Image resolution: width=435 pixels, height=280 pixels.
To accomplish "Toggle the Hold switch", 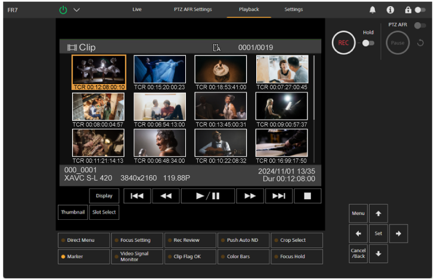I will click(368, 43).
